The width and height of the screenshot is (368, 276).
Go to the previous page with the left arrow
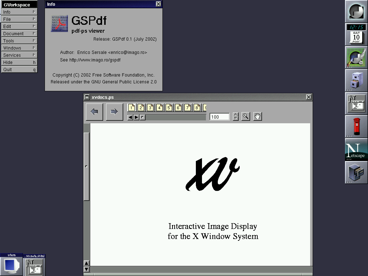click(x=95, y=112)
